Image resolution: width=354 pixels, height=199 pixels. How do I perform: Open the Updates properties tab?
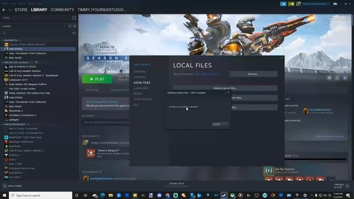(139, 77)
